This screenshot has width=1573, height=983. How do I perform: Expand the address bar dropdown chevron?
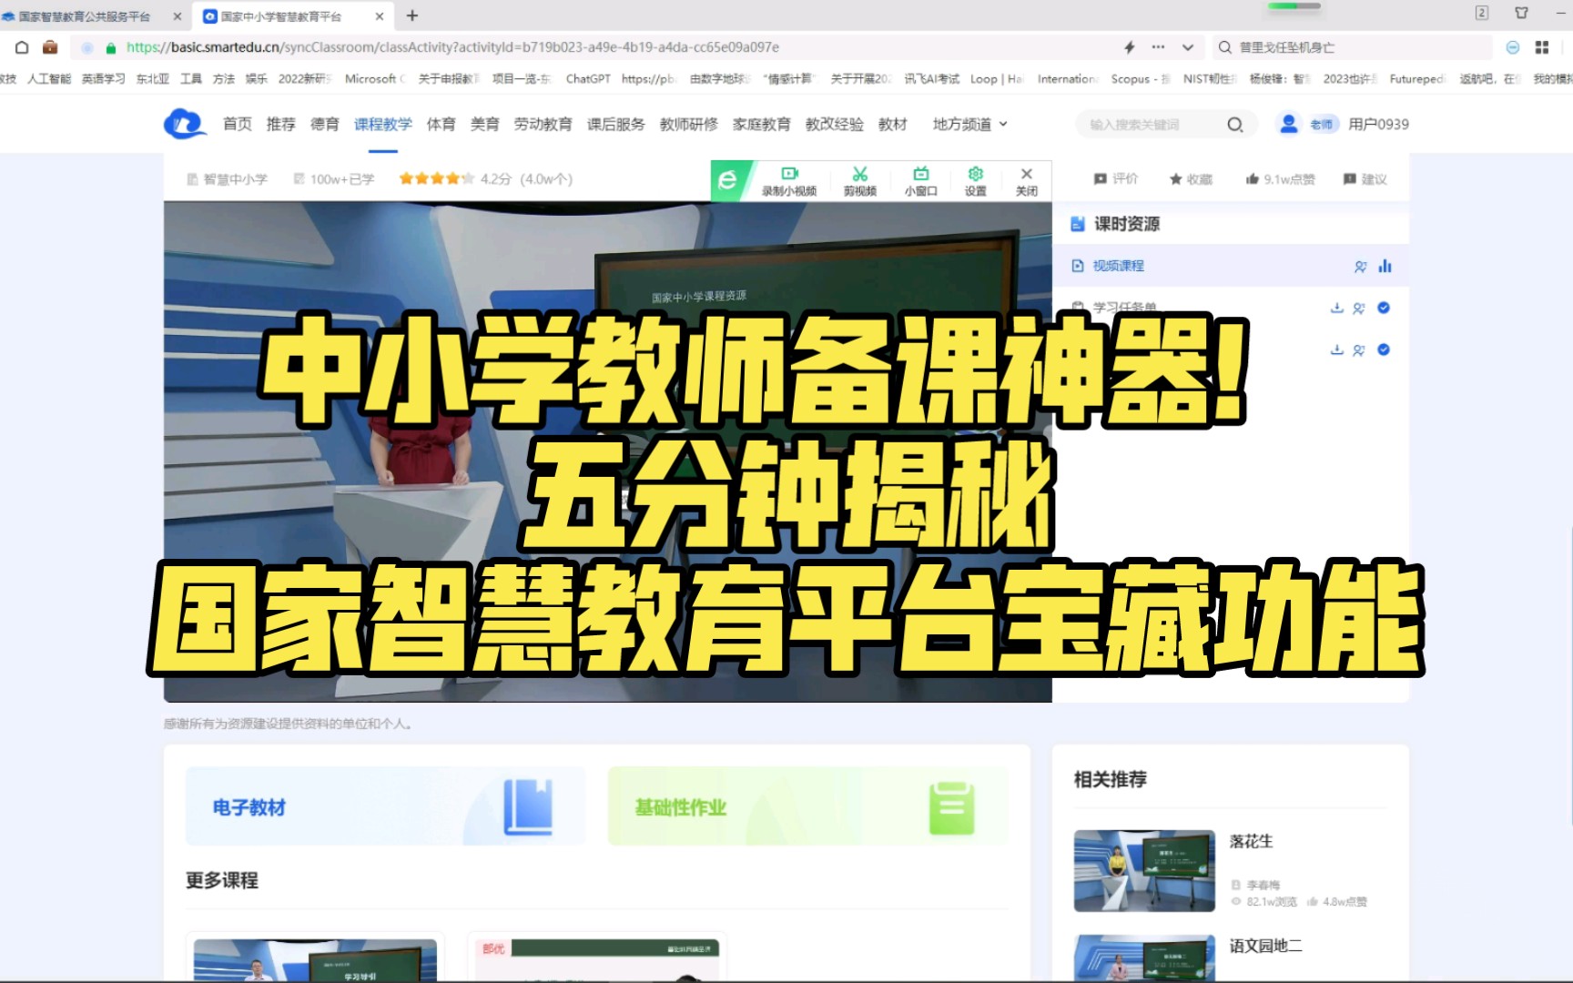(x=1187, y=47)
